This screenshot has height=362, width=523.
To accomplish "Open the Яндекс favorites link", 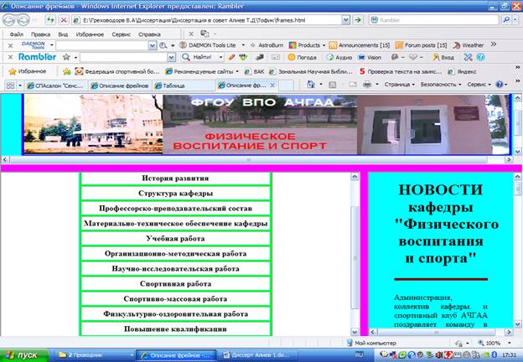I will (x=462, y=71).
